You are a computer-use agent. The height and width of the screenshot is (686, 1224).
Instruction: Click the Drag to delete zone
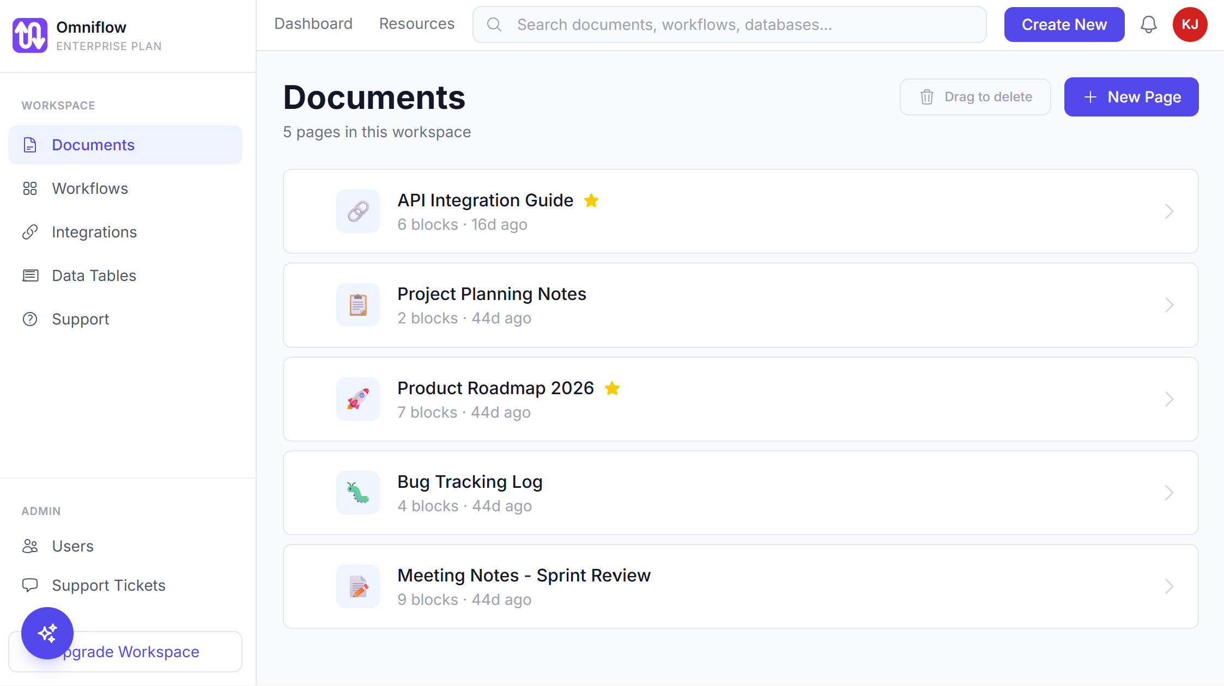point(975,97)
